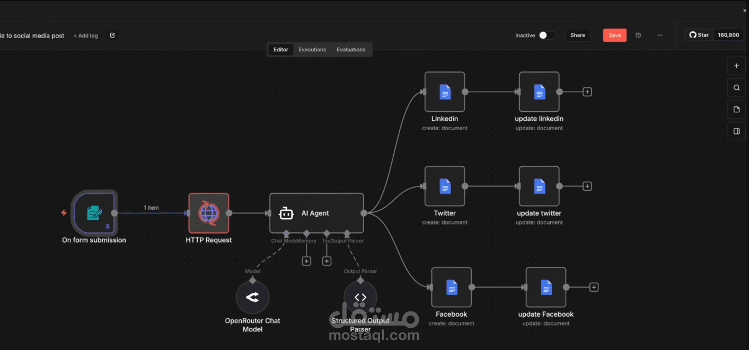Viewport: 749px width, 350px height.
Task: Select the update linkedin document node
Action: coord(539,92)
